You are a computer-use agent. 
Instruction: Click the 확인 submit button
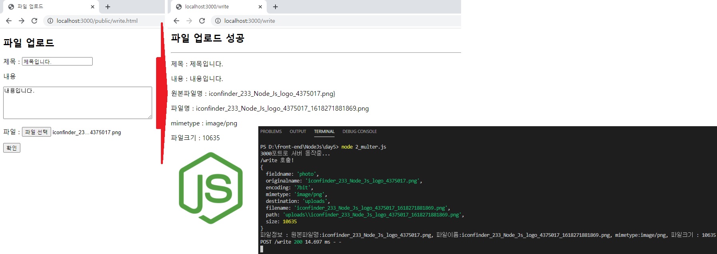click(12, 148)
